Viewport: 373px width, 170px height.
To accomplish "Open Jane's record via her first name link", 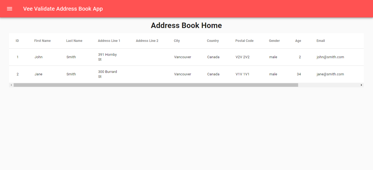I will 38,74.
